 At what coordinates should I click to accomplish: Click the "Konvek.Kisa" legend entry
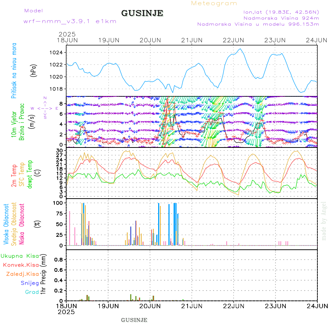click(21, 265)
